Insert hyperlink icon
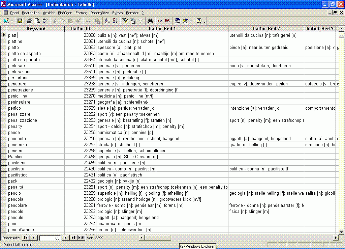 point(98,21)
